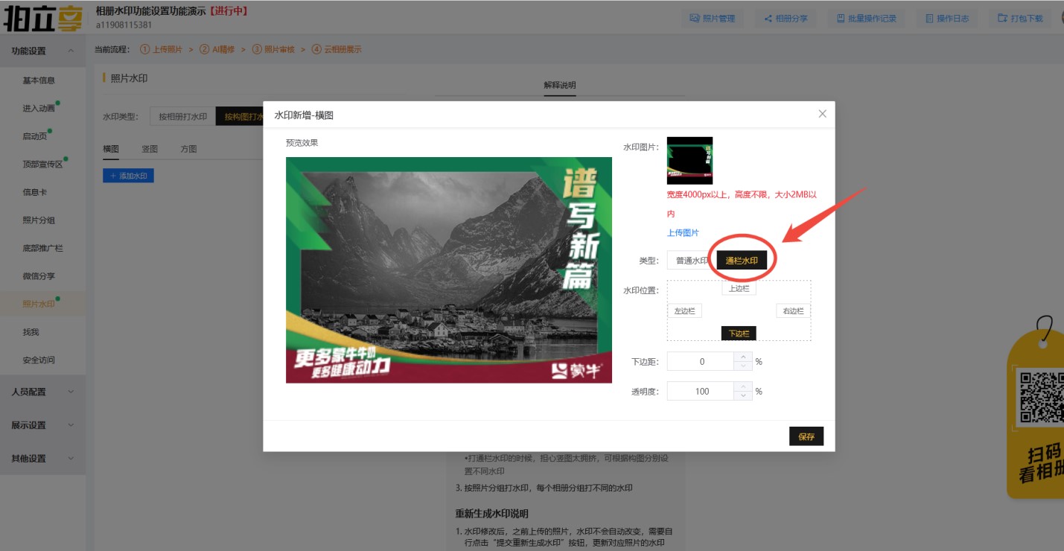Increase 下边距 with the up arrow
The image size is (1064, 551).
coord(743,357)
